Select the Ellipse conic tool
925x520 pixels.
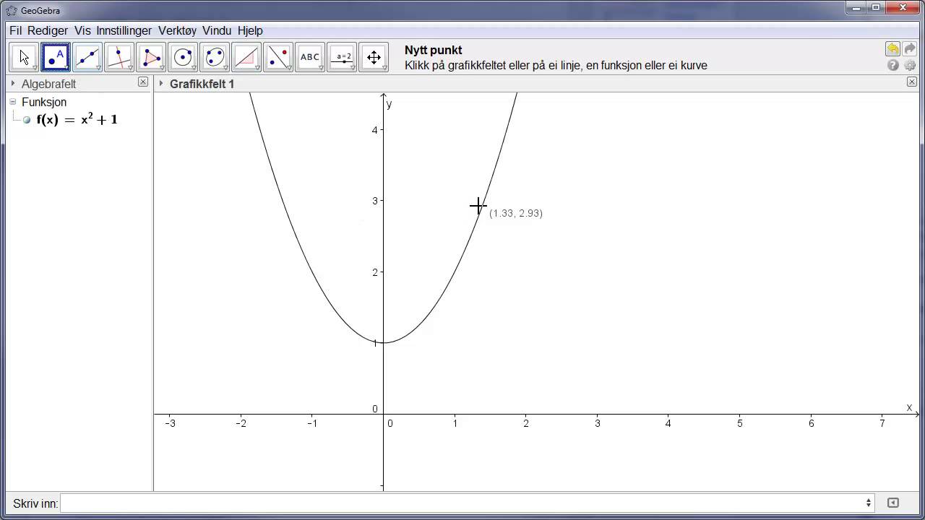click(x=215, y=57)
